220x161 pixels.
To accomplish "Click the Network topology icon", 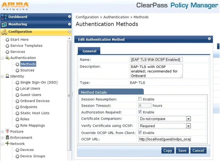I will [x=7, y=143].
